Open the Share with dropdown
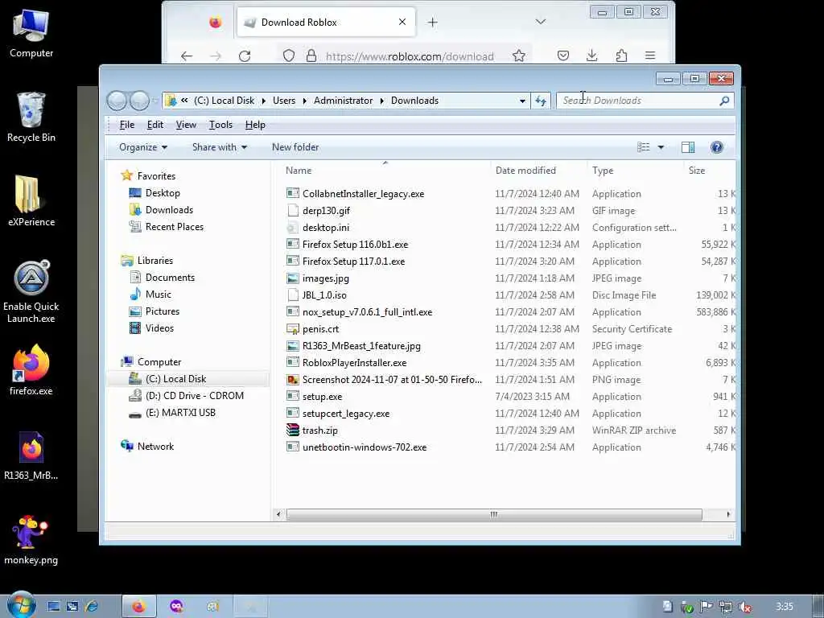 click(219, 147)
